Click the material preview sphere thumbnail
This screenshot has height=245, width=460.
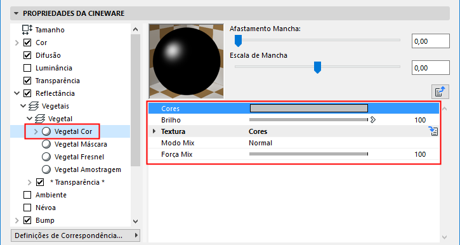point(187,61)
